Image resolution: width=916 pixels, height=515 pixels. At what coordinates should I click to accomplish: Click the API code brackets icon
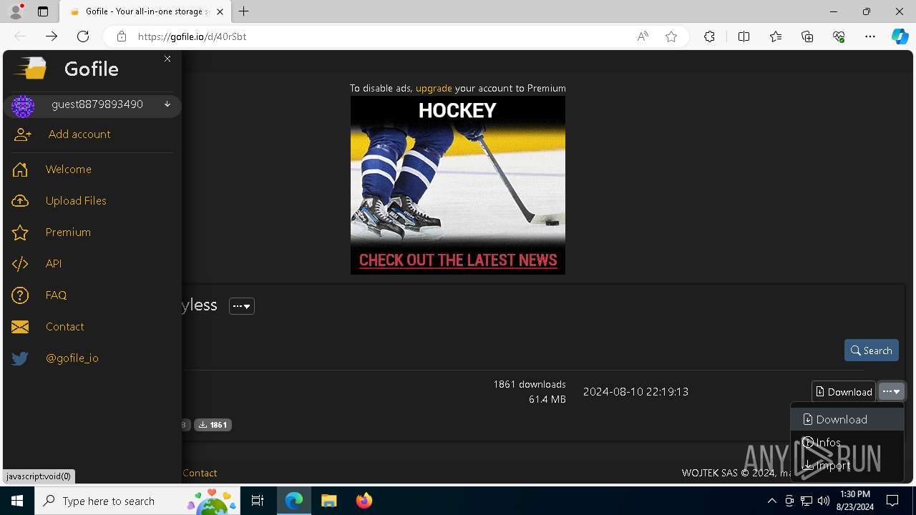(20, 264)
